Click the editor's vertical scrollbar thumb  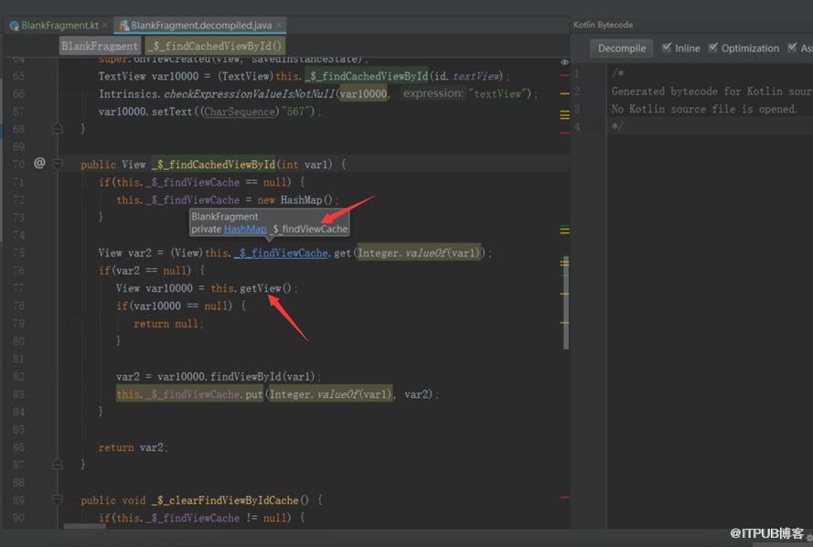[x=566, y=303]
